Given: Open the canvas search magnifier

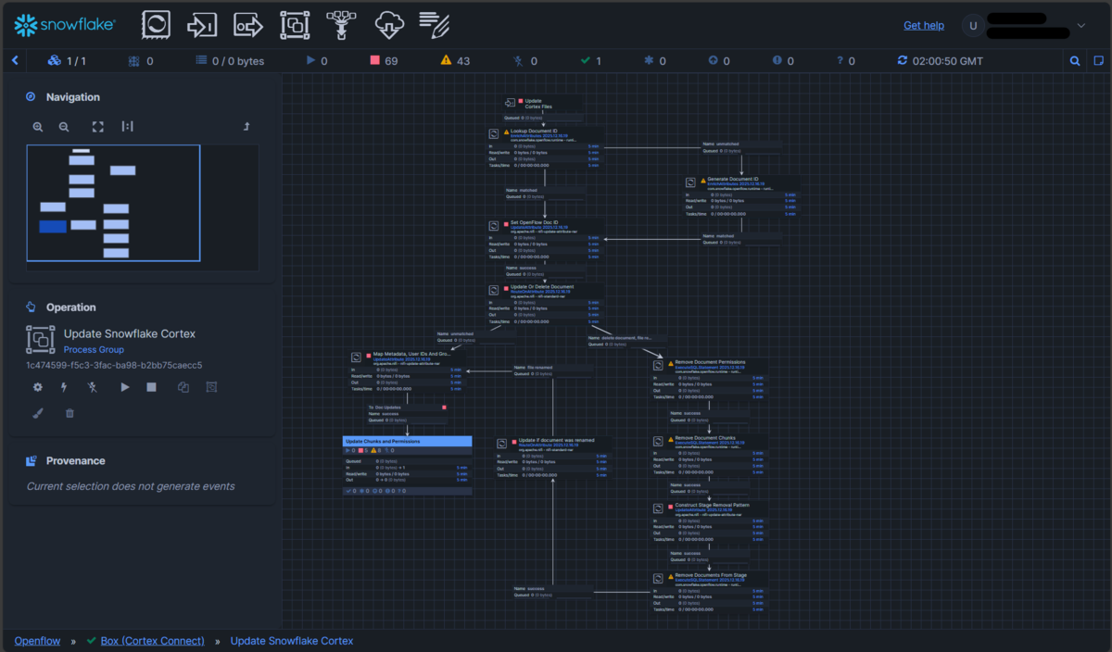Looking at the screenshot, I should pos(1075,61).
